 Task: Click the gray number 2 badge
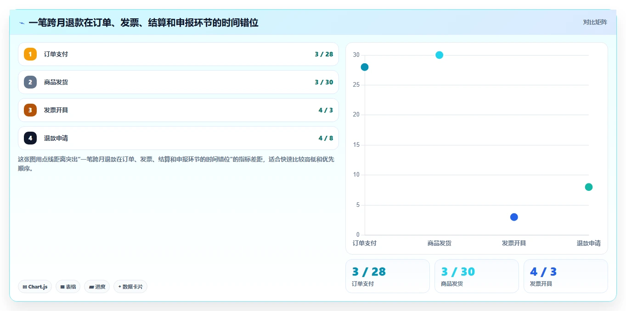pyautogui.click(x=30, y=82)
